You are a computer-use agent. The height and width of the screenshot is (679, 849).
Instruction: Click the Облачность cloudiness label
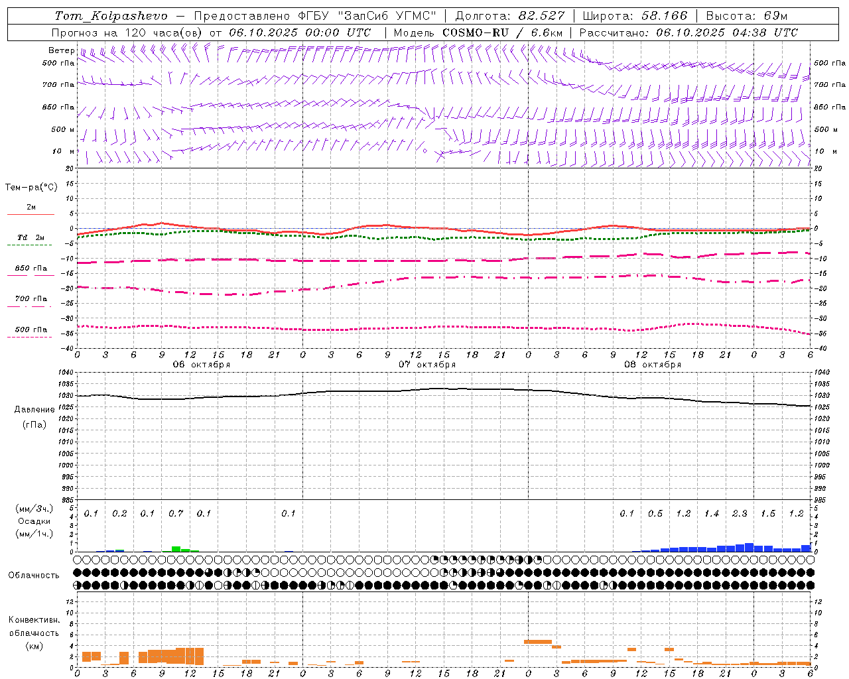[34, 576]
